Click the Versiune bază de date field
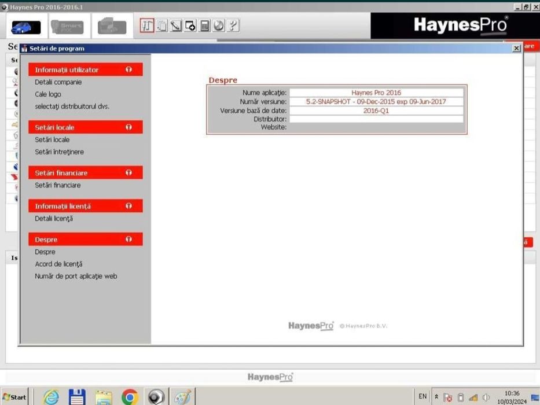Screen dimensions: 540x405 point(376,111)
